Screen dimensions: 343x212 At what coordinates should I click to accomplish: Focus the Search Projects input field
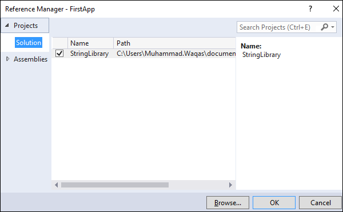point(278,27)
